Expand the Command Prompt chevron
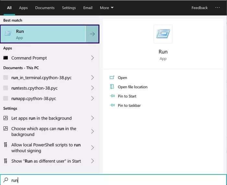 (x=92, y=58)
